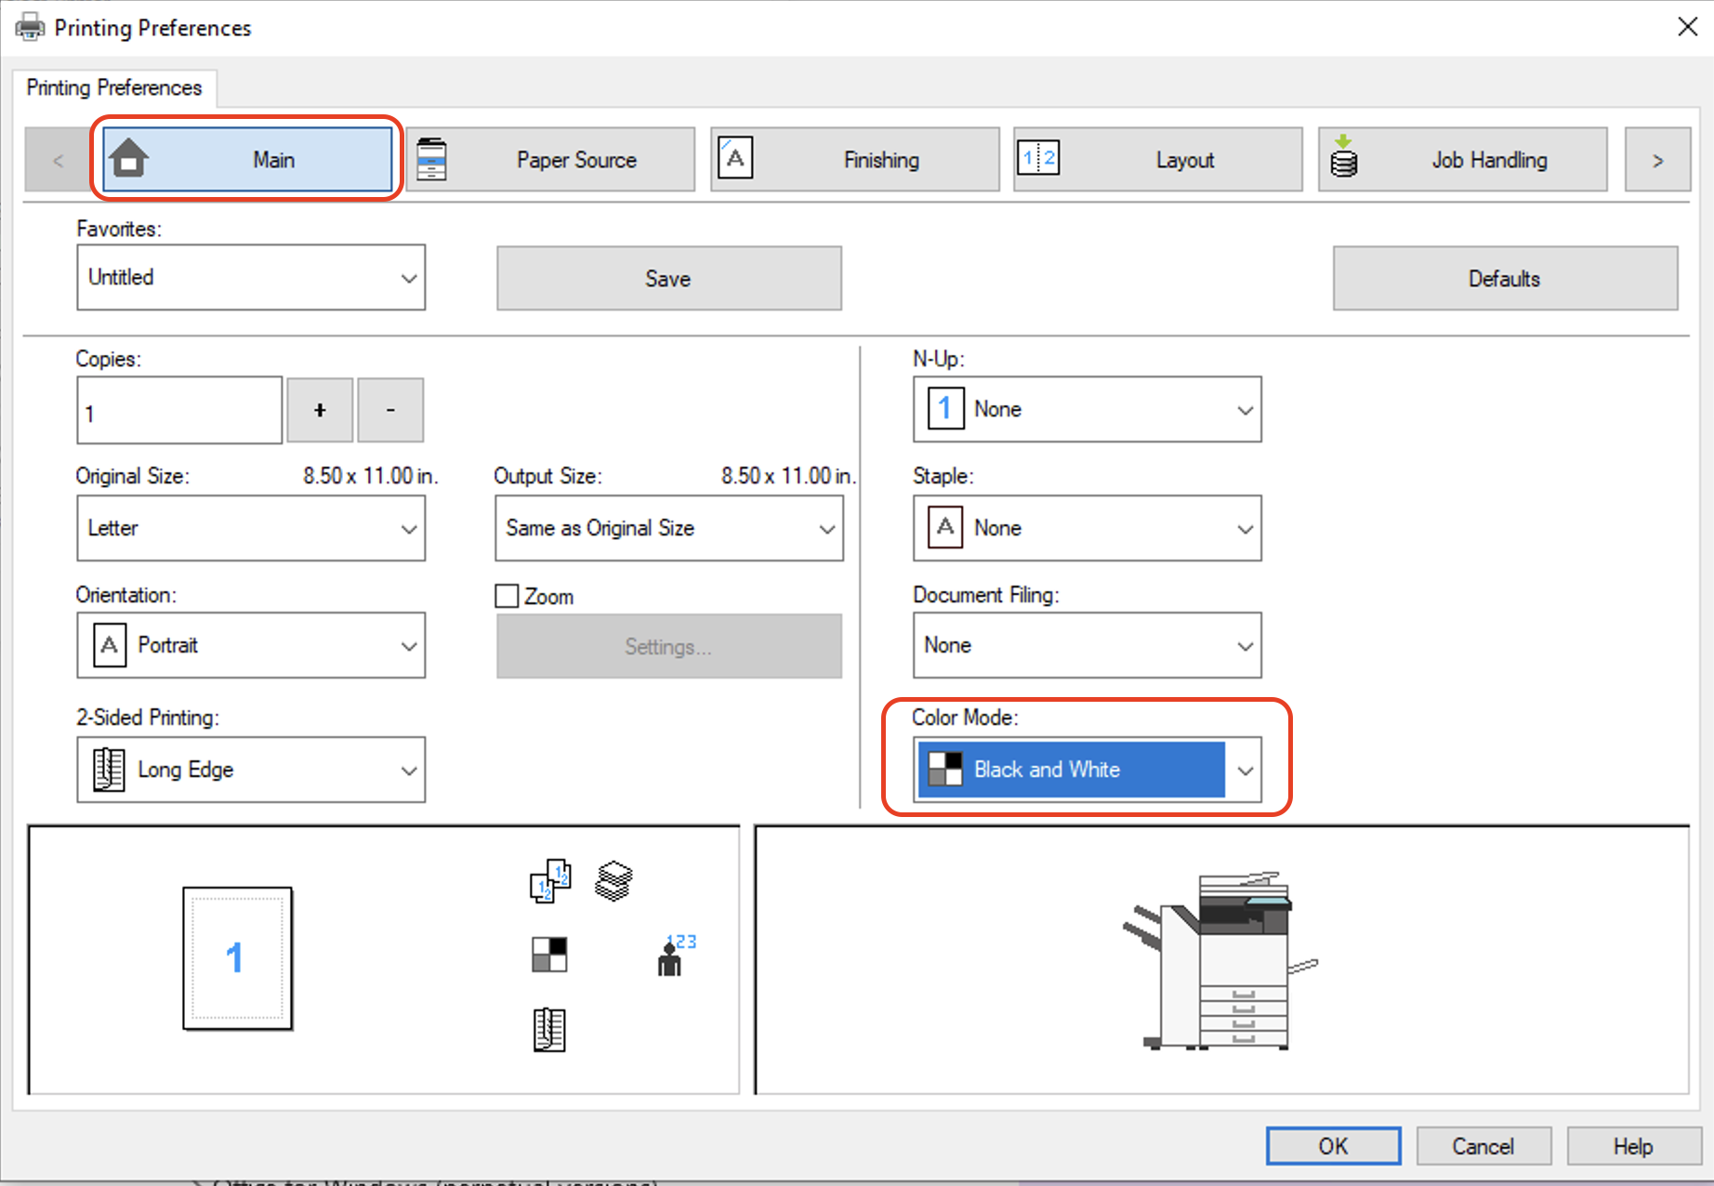Click the printer icon on the Paper Source tab
The height and width of the screenshot is (1186, 1714).
click(x=433, y=158)
